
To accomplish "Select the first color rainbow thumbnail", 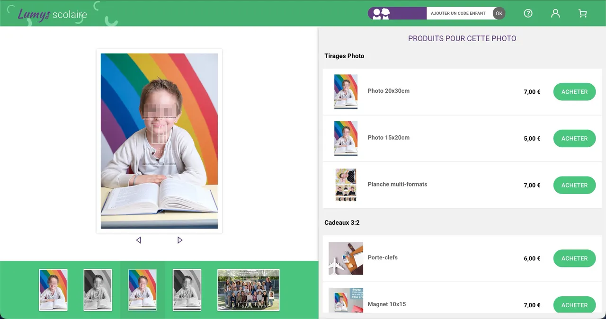I will (53, 290).
